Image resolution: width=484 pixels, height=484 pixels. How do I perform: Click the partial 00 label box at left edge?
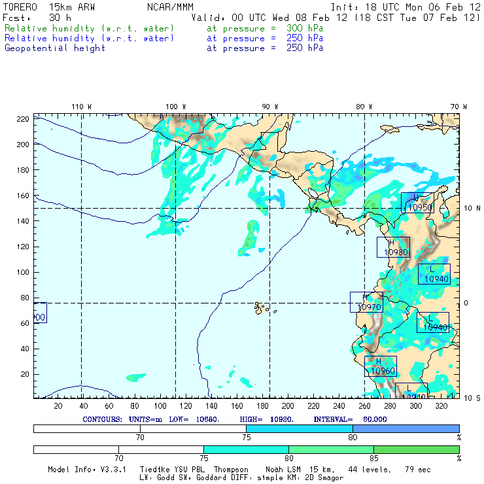click(x=39, y=313)
